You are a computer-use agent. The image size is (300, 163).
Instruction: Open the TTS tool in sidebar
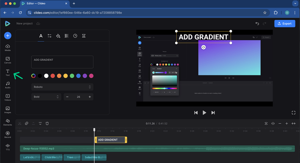pyautogui.click(x=7, y=147)
